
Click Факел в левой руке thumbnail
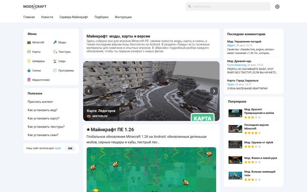click(235, 160)
